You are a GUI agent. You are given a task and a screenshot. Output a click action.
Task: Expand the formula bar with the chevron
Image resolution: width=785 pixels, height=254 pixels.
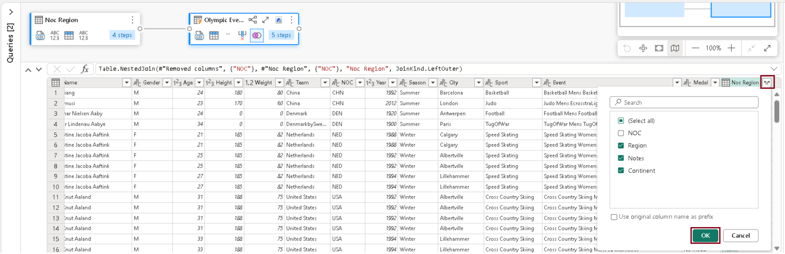pyautogui.click(x=774, y=69)
